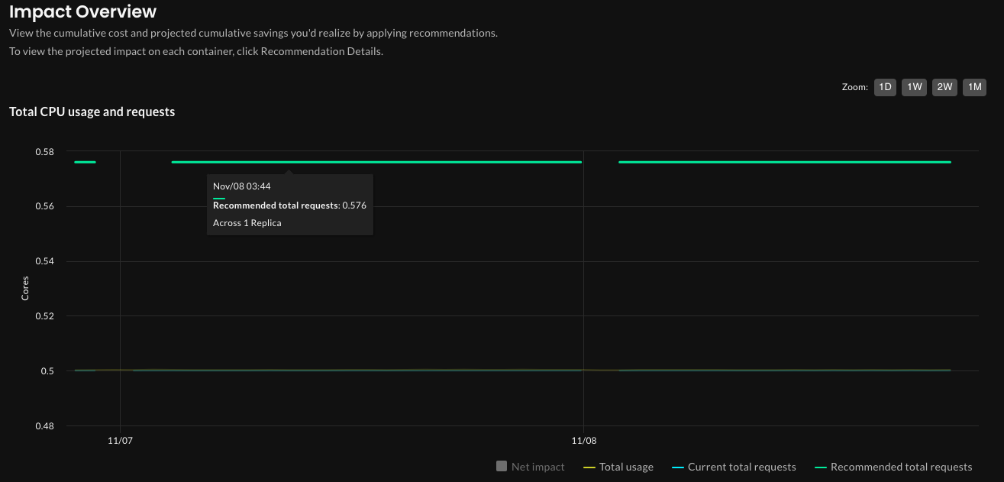Click the Total CPU usage and requests title
The height and width of the screenshot is (482, 1004).
point(92,112)
